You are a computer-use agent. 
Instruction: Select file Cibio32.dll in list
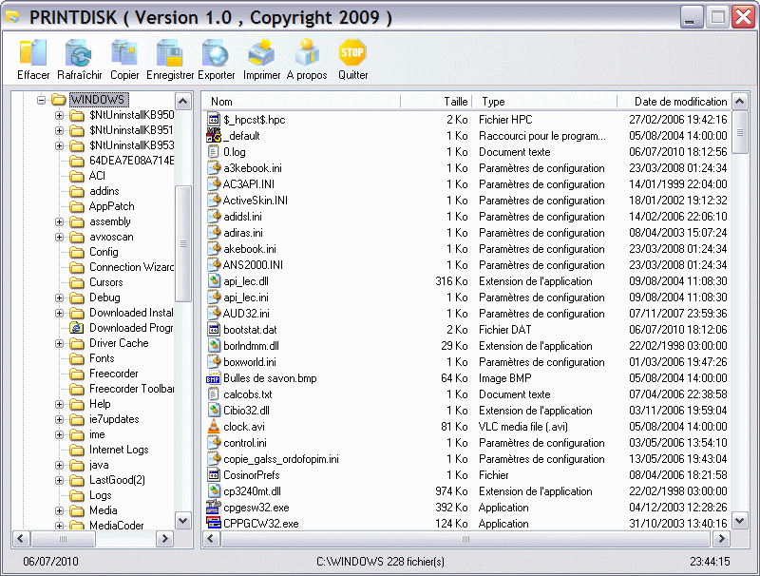point(246,411)
